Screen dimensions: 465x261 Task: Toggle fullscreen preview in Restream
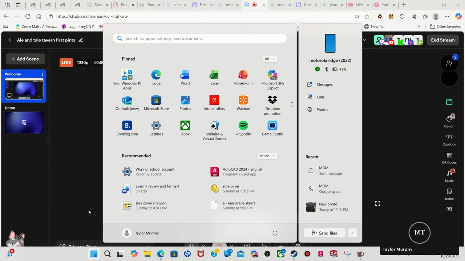[378, 204]
